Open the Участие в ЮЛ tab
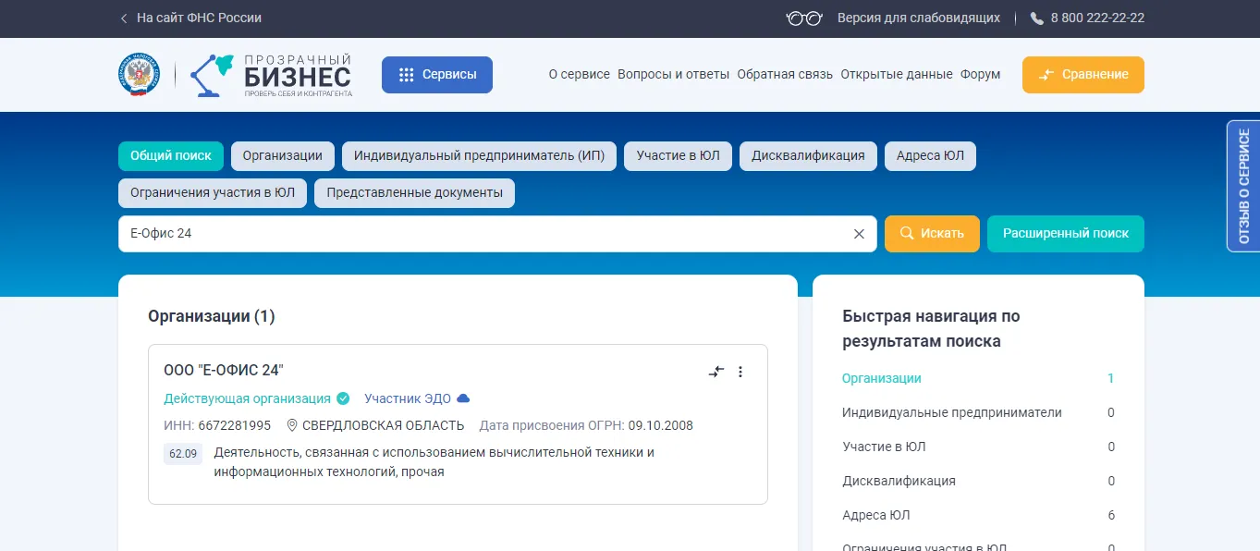This screenshot has height=551, width=1260. point(679,156)
